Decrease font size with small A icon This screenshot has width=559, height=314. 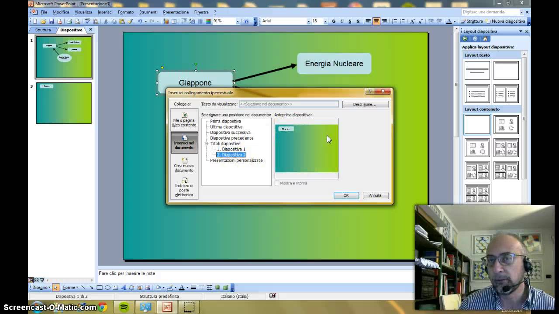pos(420,21)
